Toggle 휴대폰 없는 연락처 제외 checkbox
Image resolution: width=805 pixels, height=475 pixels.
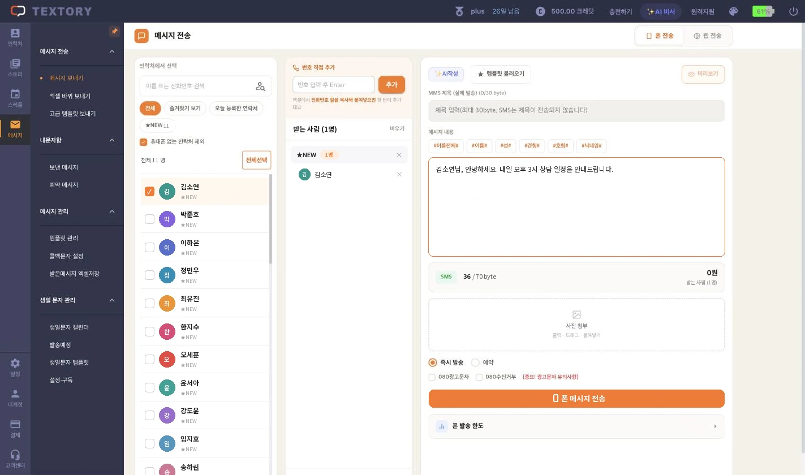[x=143, y=142]
